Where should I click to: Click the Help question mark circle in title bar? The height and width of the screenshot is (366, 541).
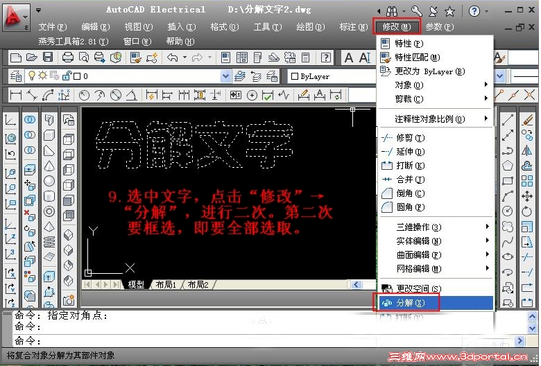474,11
